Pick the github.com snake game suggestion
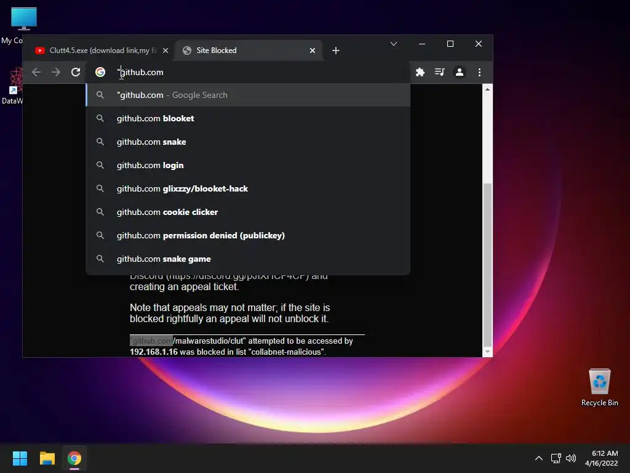 [249, 259]
